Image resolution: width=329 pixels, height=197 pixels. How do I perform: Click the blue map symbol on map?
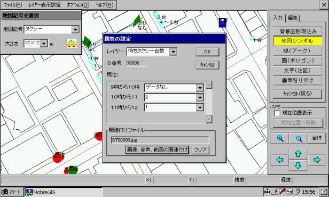pos(223,22)
